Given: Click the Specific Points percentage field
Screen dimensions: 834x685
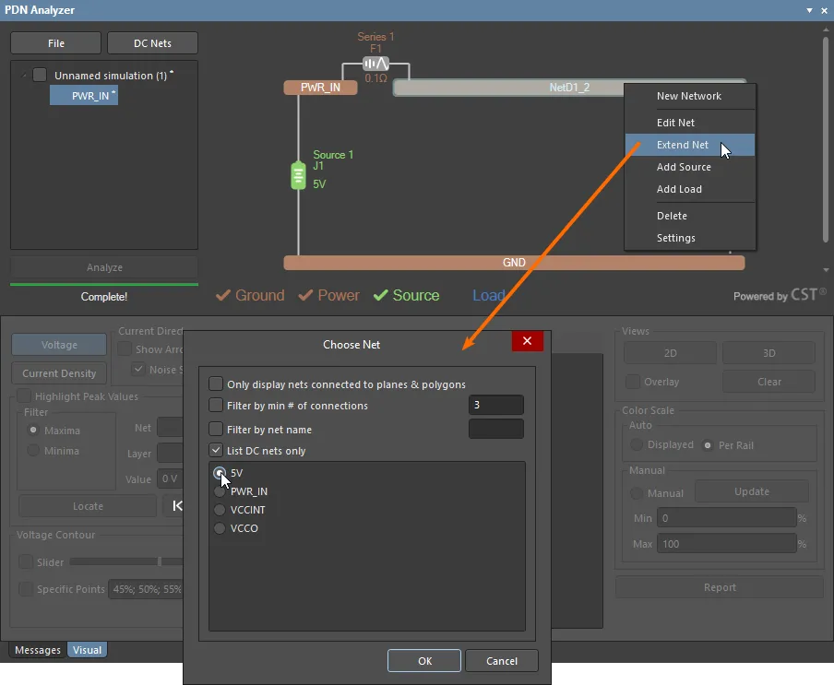Looking at the screenshot, I should [x=147, y=589].
